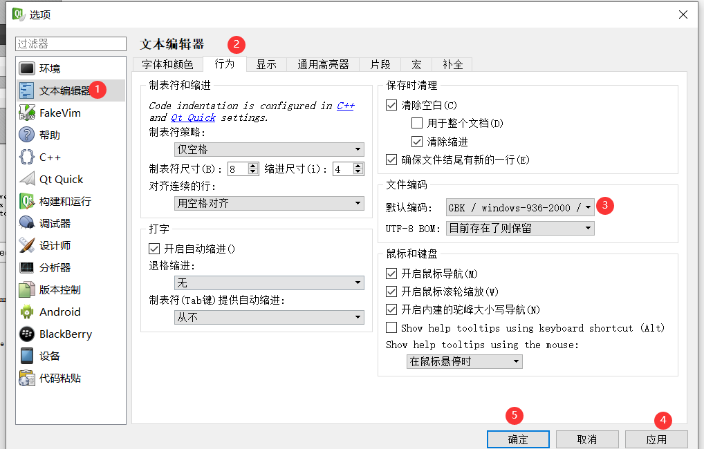Viewport: 704px width, 449px height.
Task: Open the FakeVim category icon
Action: point(26,113)
